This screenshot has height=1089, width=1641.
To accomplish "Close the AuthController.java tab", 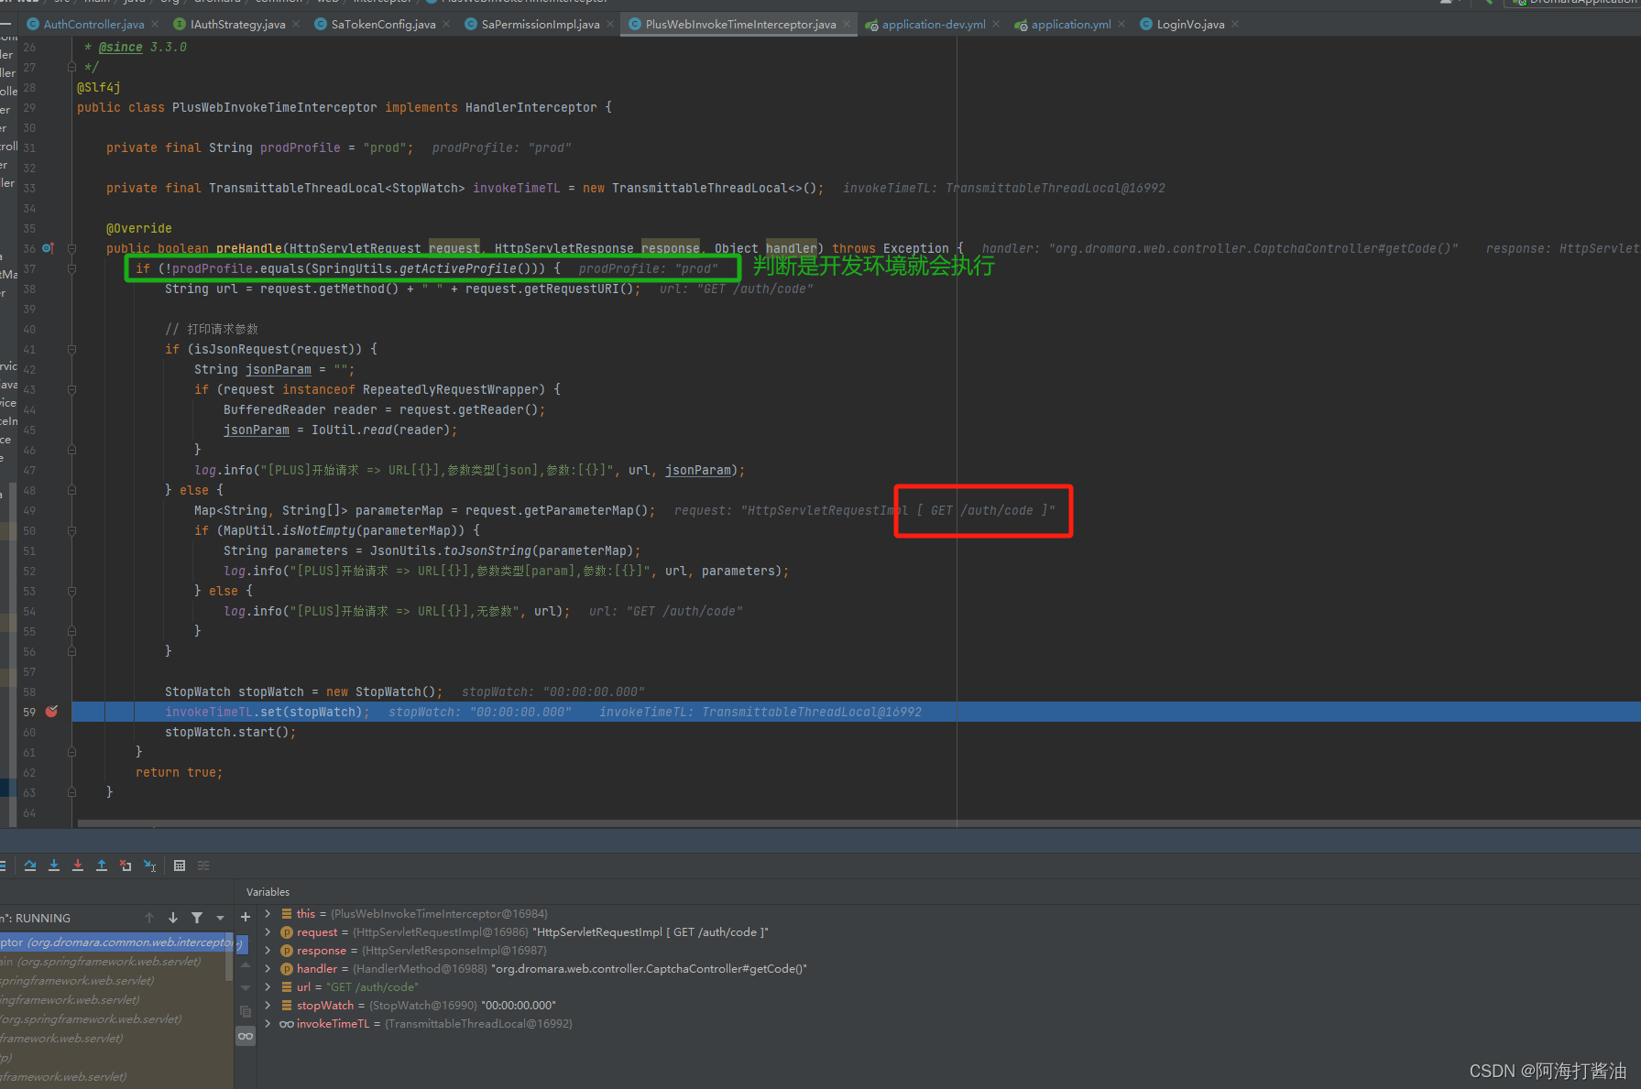I will click(155, 25).
